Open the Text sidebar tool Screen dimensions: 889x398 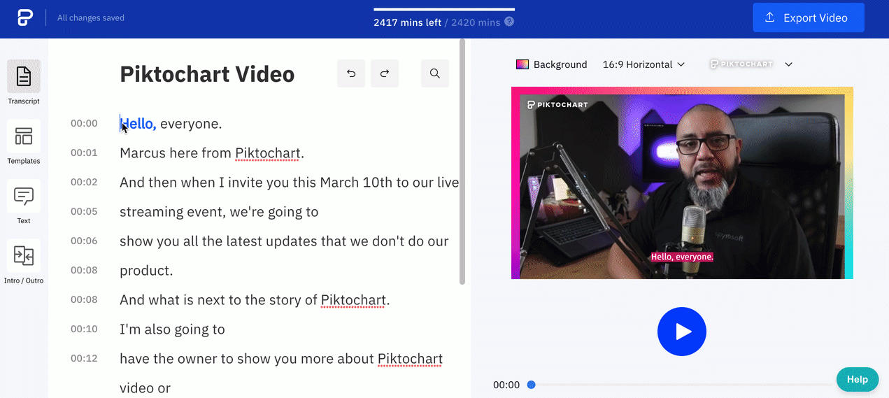(x=24, y=202)
